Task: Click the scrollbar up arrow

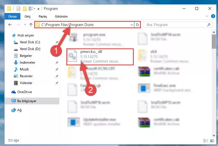Action: pyautogui.click(x=214, y=32)
